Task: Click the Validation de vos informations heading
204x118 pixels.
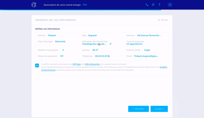Action: [56, 20]
